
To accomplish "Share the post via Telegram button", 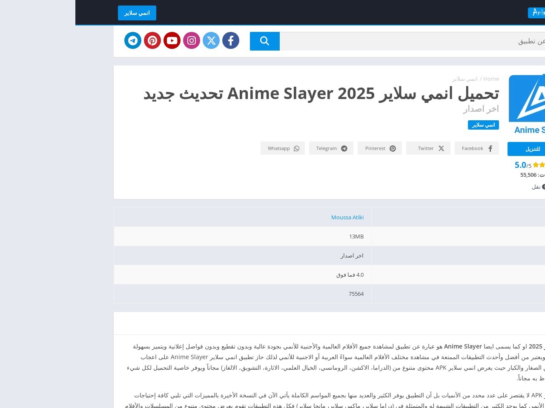I will tap(331, 148).
